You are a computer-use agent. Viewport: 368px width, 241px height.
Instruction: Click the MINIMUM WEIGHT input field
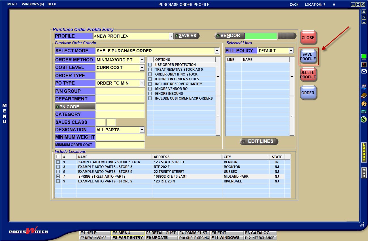pos(120,137)
